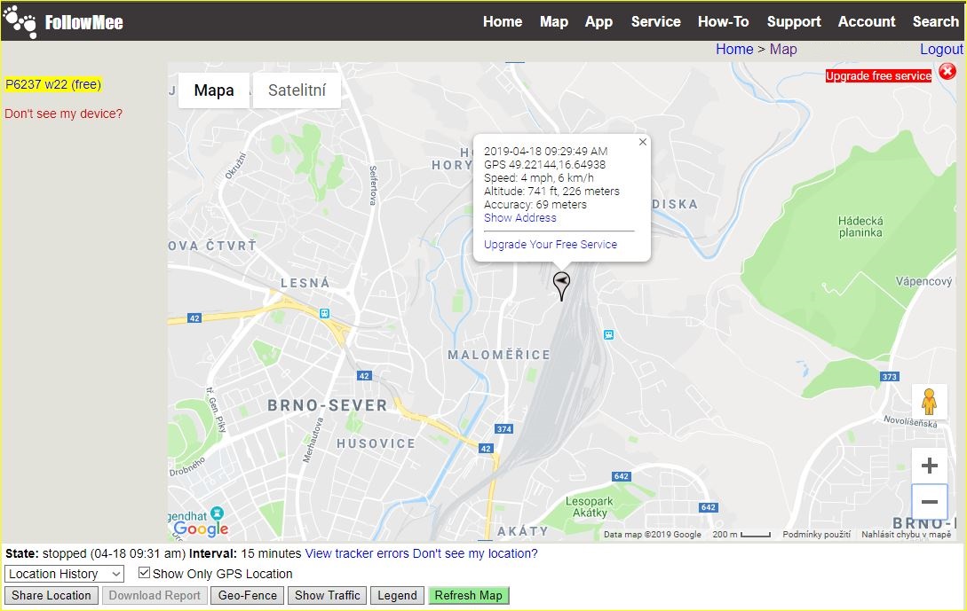Close the red Upgrade free service banner
This screenshot has width=967, height=611.
[x=947, y=72]
